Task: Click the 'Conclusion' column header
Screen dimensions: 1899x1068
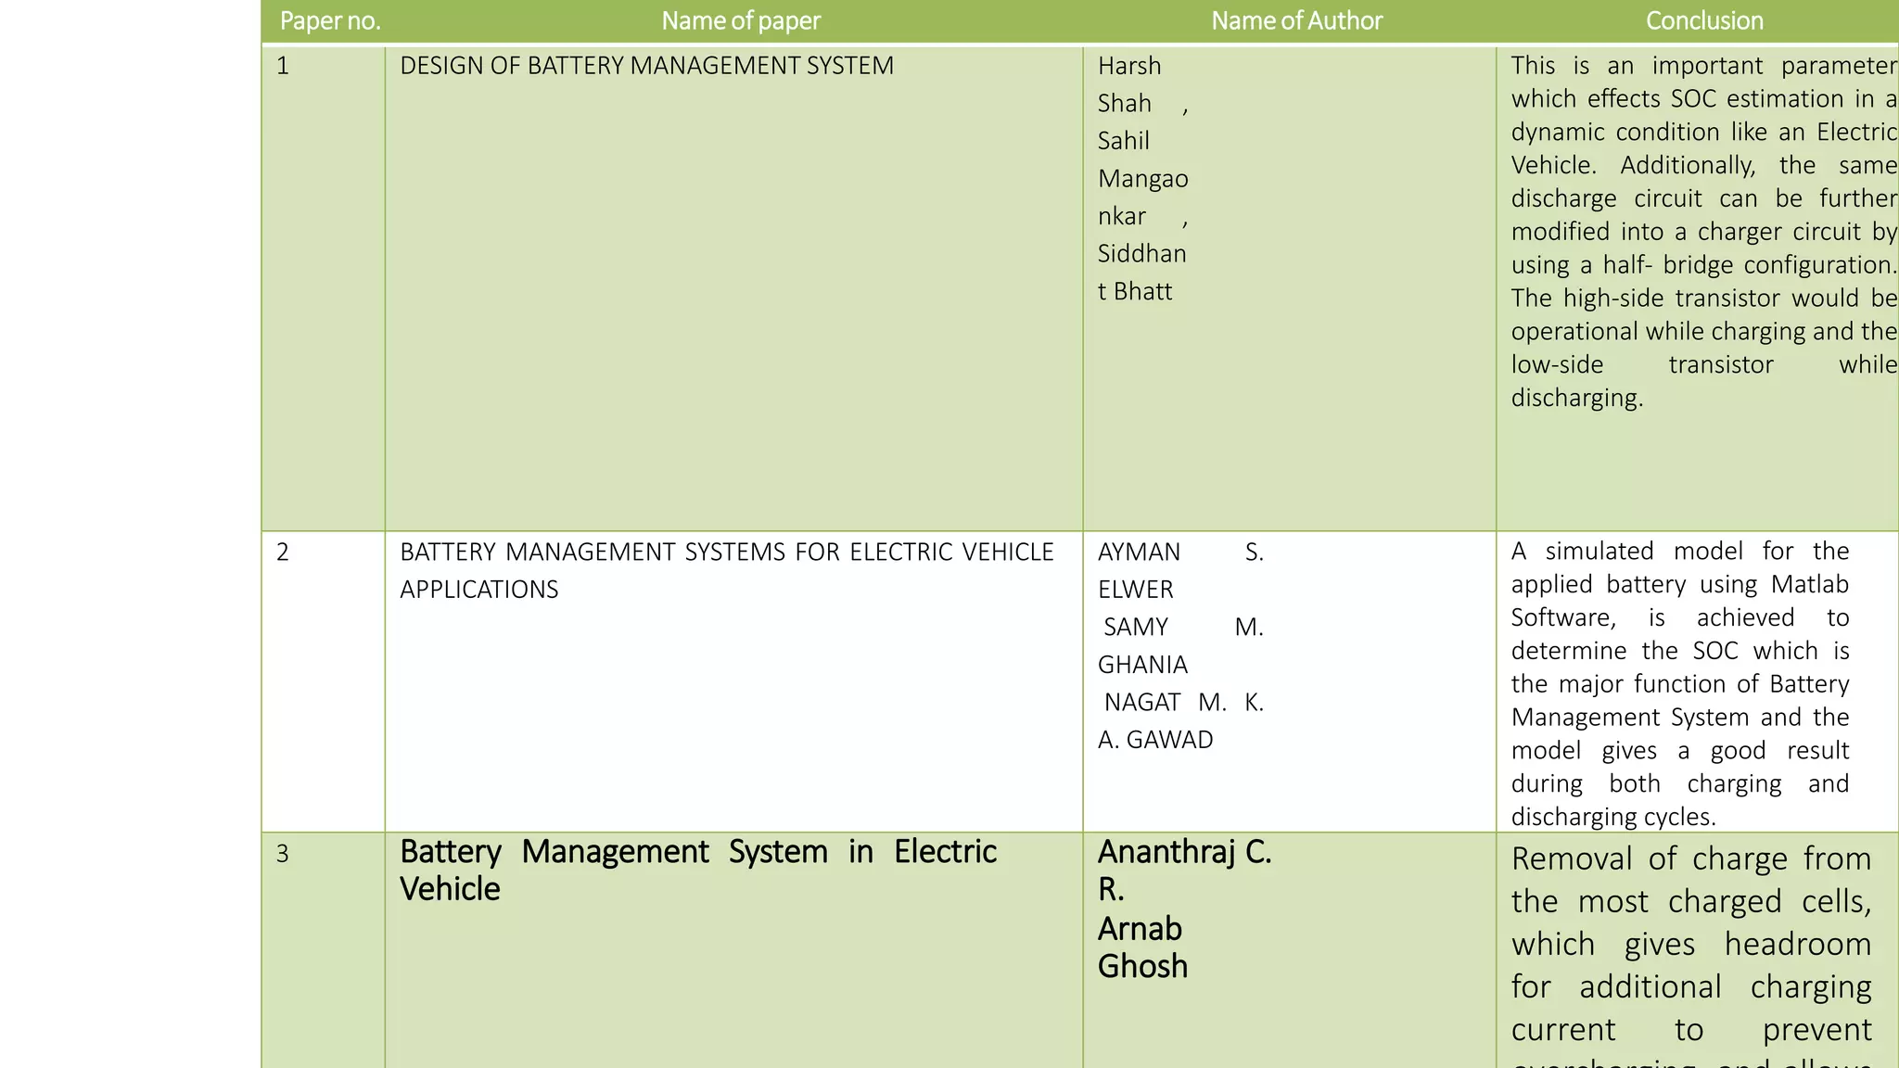Action: coord(1703,21)
